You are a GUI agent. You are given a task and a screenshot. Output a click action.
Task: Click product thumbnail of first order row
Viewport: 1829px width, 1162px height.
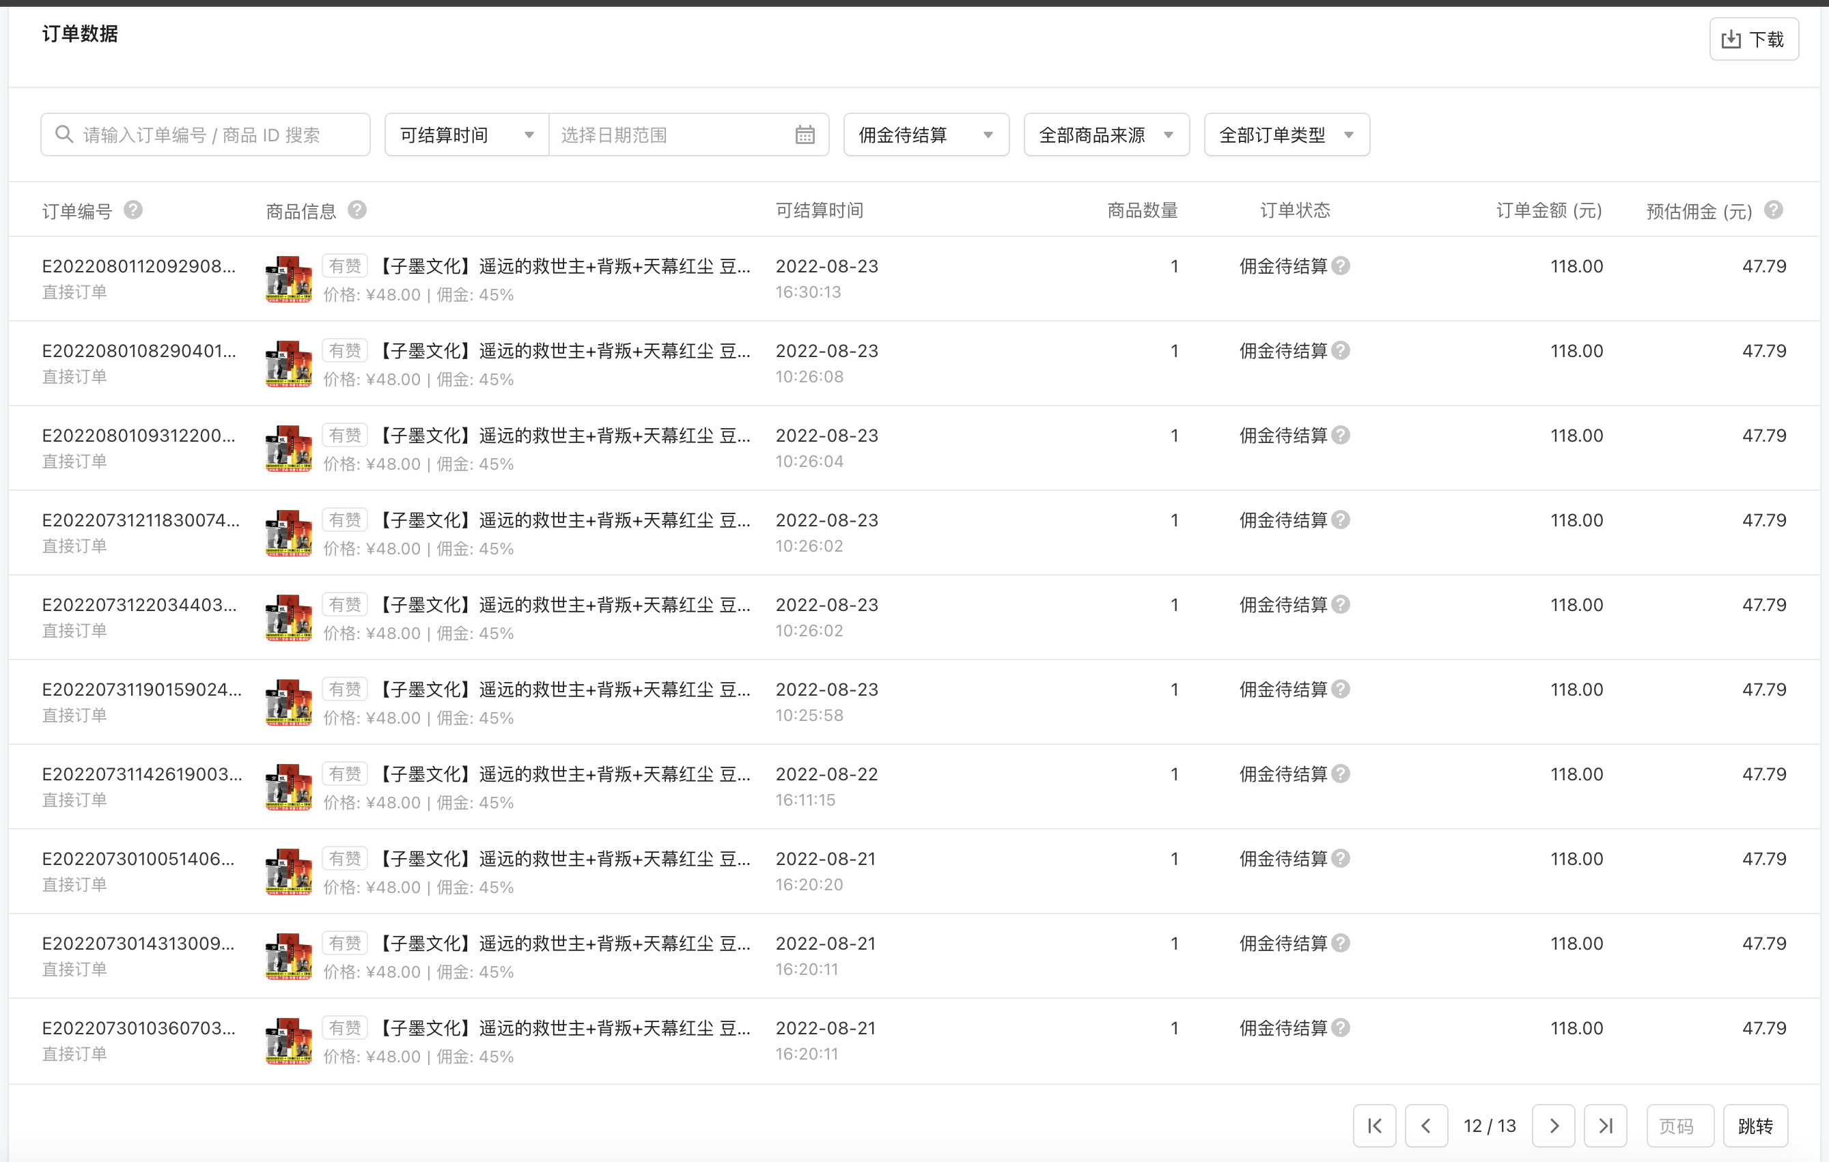click(x=289, y=279)
